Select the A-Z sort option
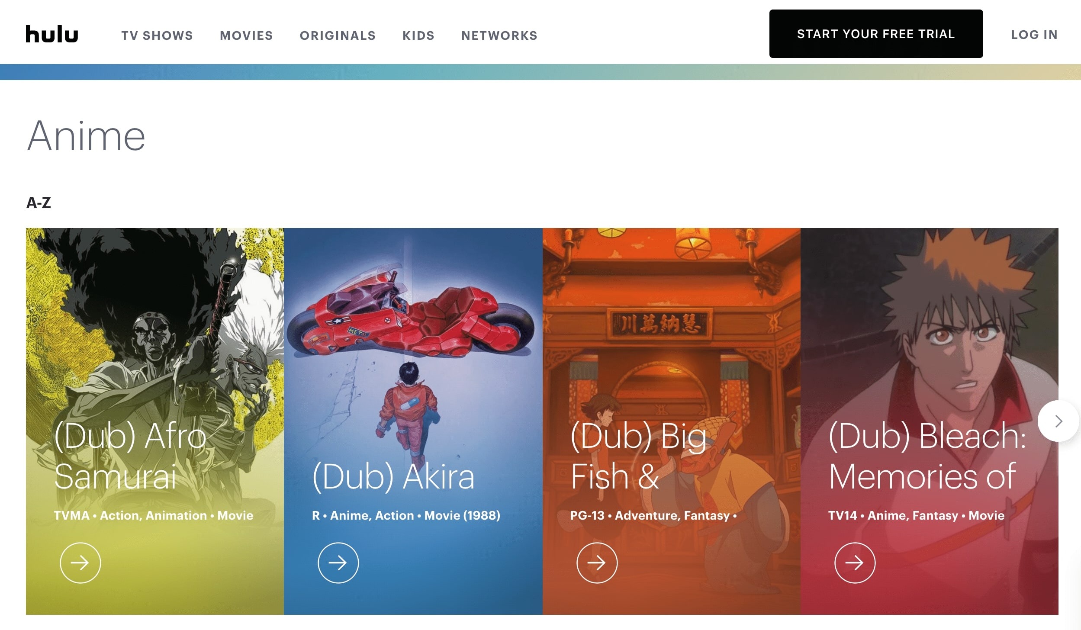The height and width of the screenshot is (630, 1081). pyautogui.click(x=38, y=202)
